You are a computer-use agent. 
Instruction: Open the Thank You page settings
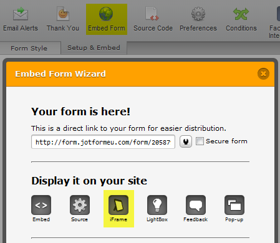[63, 19]
